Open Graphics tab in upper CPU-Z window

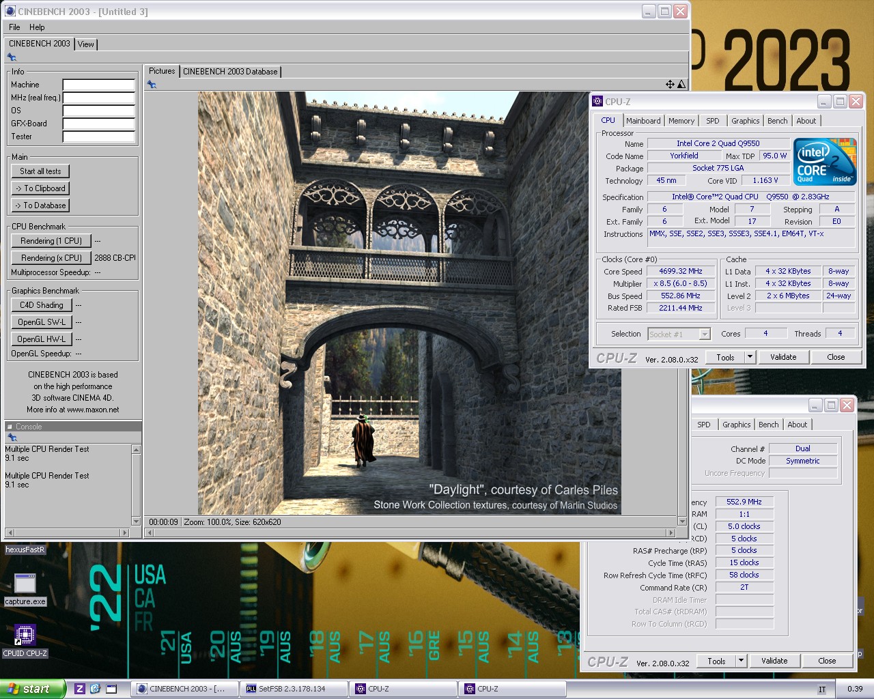(x=745, y=121)
